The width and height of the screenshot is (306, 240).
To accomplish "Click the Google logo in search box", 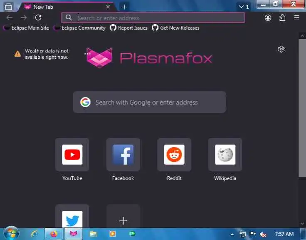I will [x=85, y=102].
